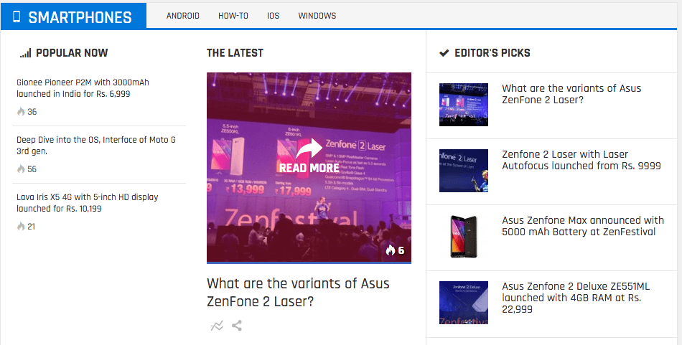
Task: Click the popularity count 56
Action: point(32,169)
